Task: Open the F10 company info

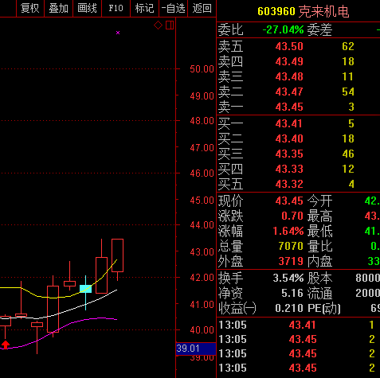Action: tap(116, 8)
